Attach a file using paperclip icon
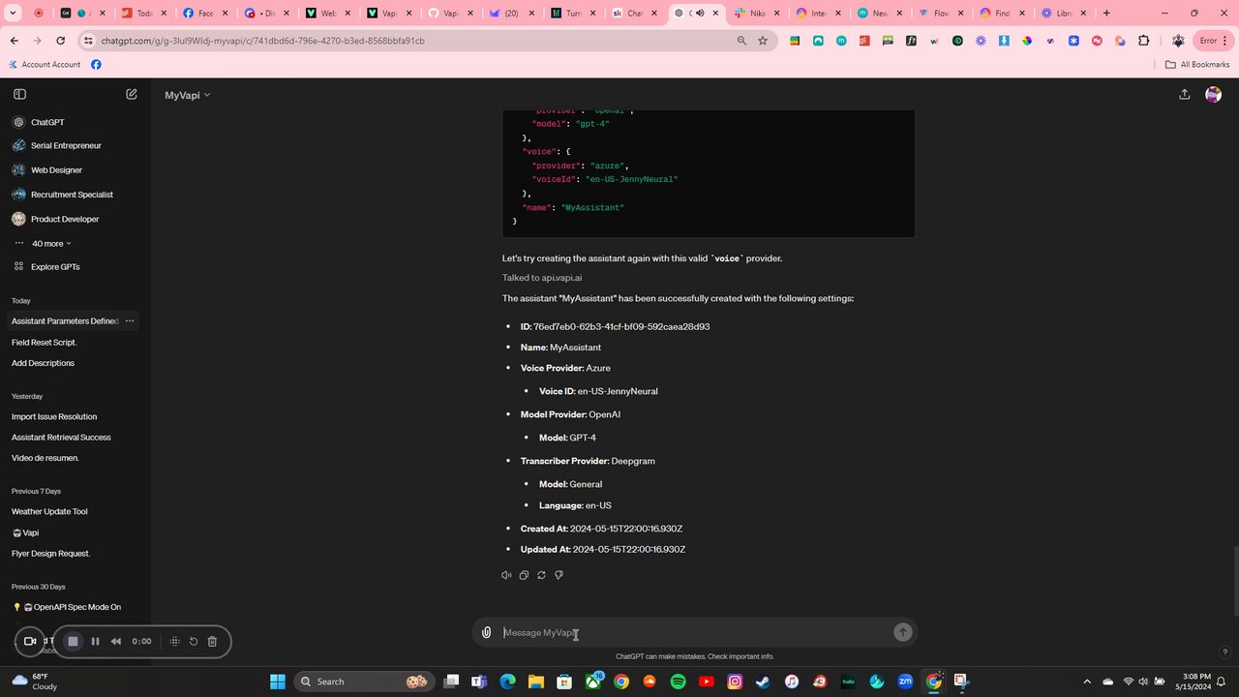 point(487,632)
